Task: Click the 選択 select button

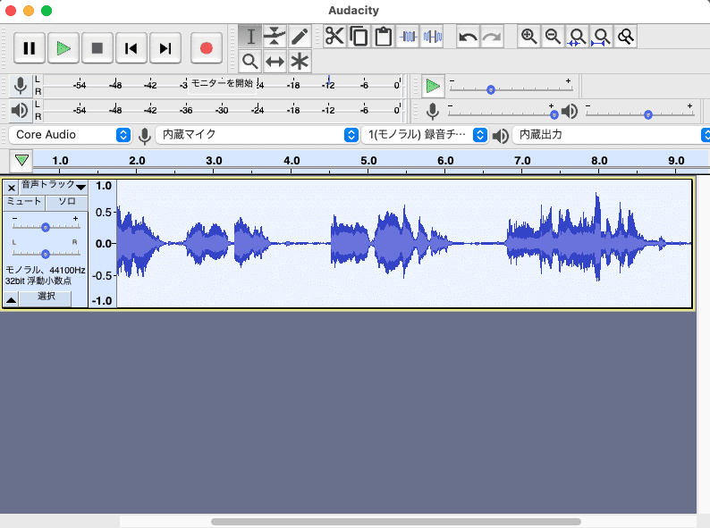Action: (46, 298)
